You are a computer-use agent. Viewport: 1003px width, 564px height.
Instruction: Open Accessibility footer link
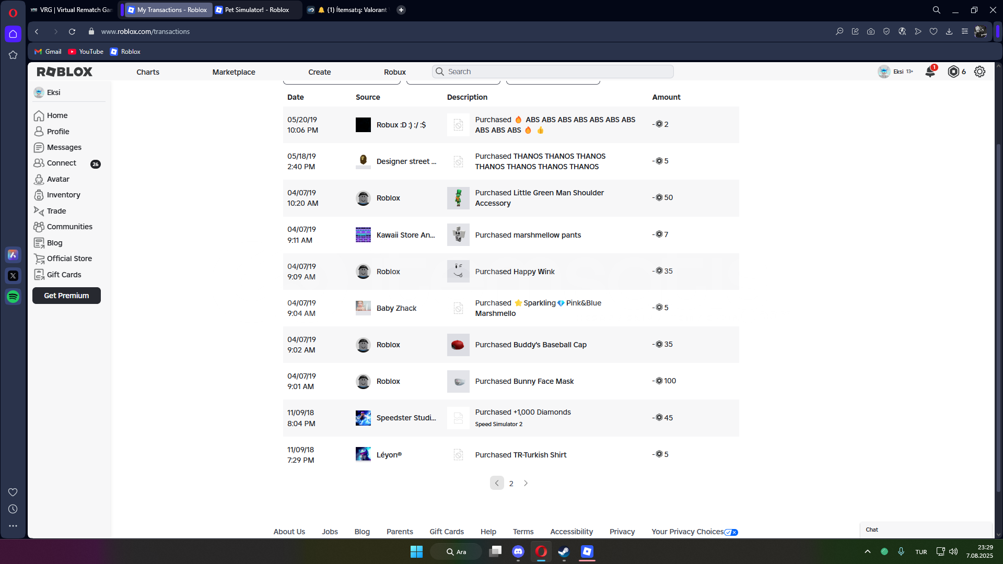tap(572, 532)
